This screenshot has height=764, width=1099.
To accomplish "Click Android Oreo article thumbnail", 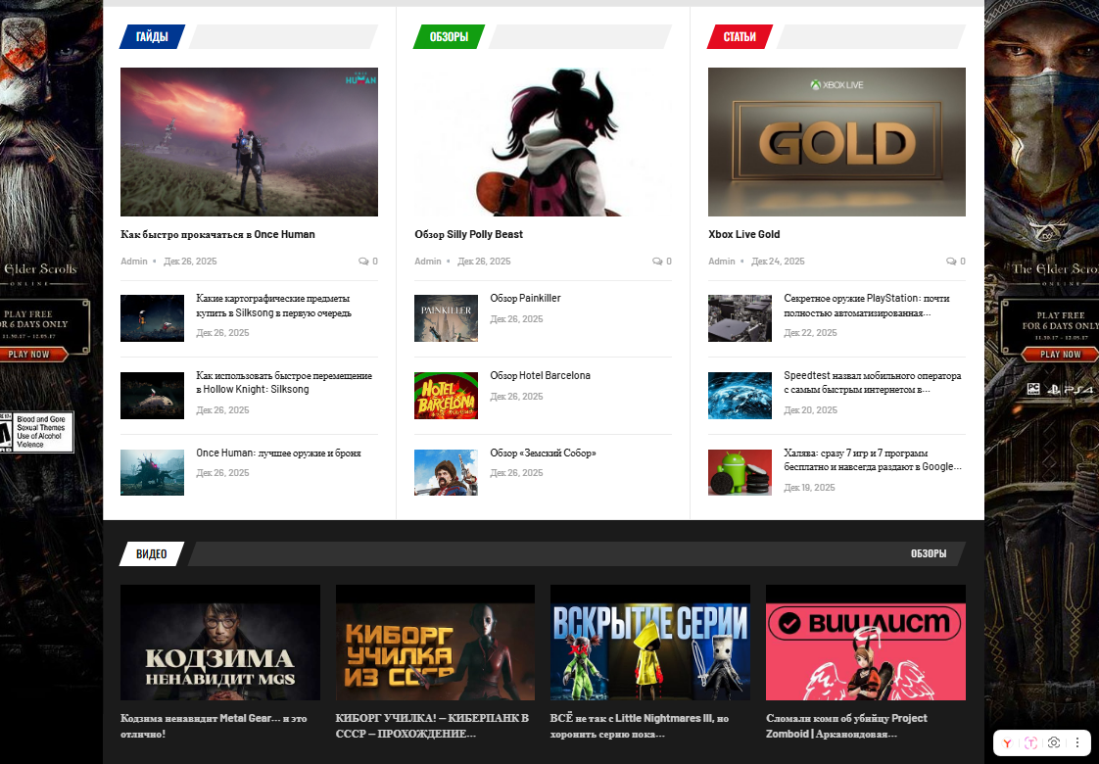I will [740, 472].
